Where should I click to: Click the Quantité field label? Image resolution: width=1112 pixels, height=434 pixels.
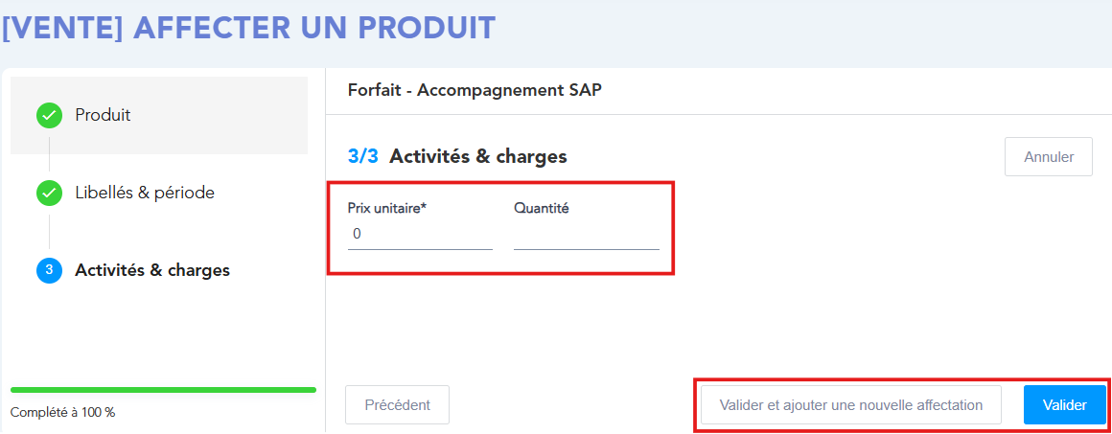[x=541, y=208]
